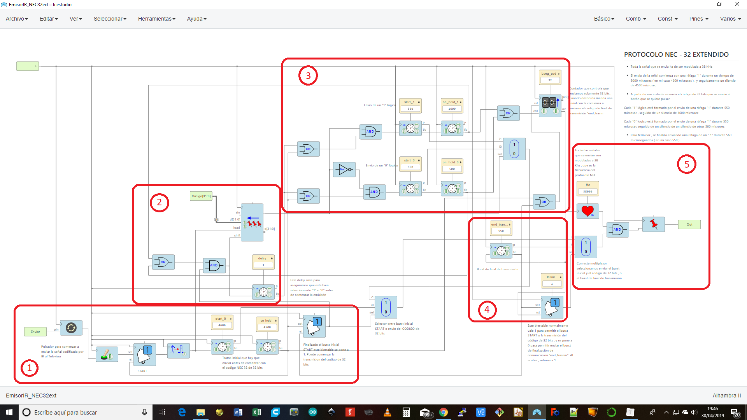Select the push-button debouncer block
This screenshot has height=420, width=747.
(107, 354)
